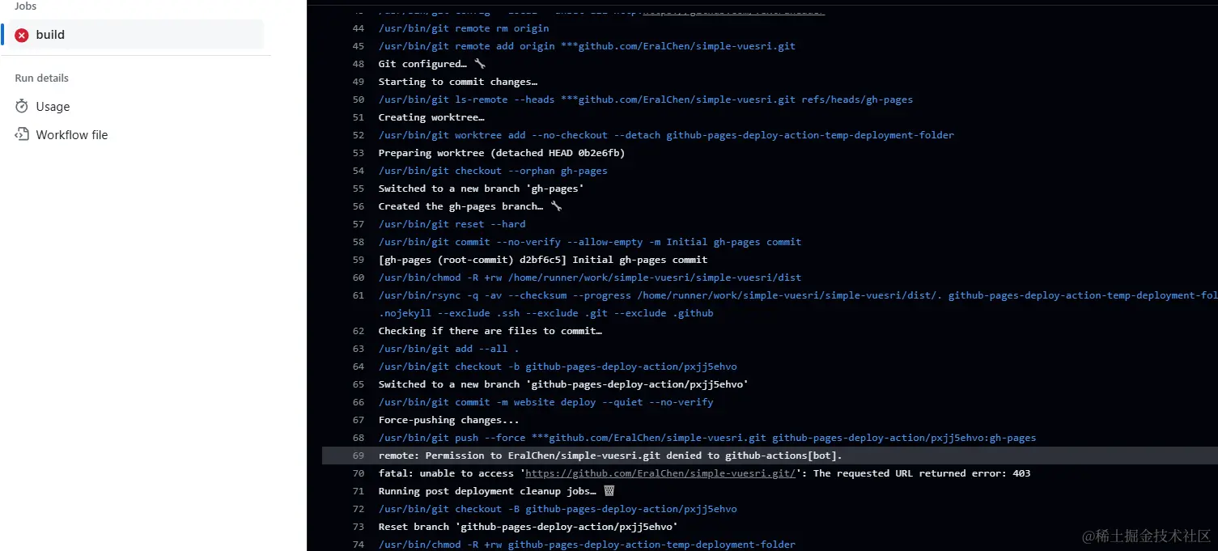This screenshot has height=551, width=1218.
Task: Click line number 62 next to Checking if there are files
Action: (358, 330)
